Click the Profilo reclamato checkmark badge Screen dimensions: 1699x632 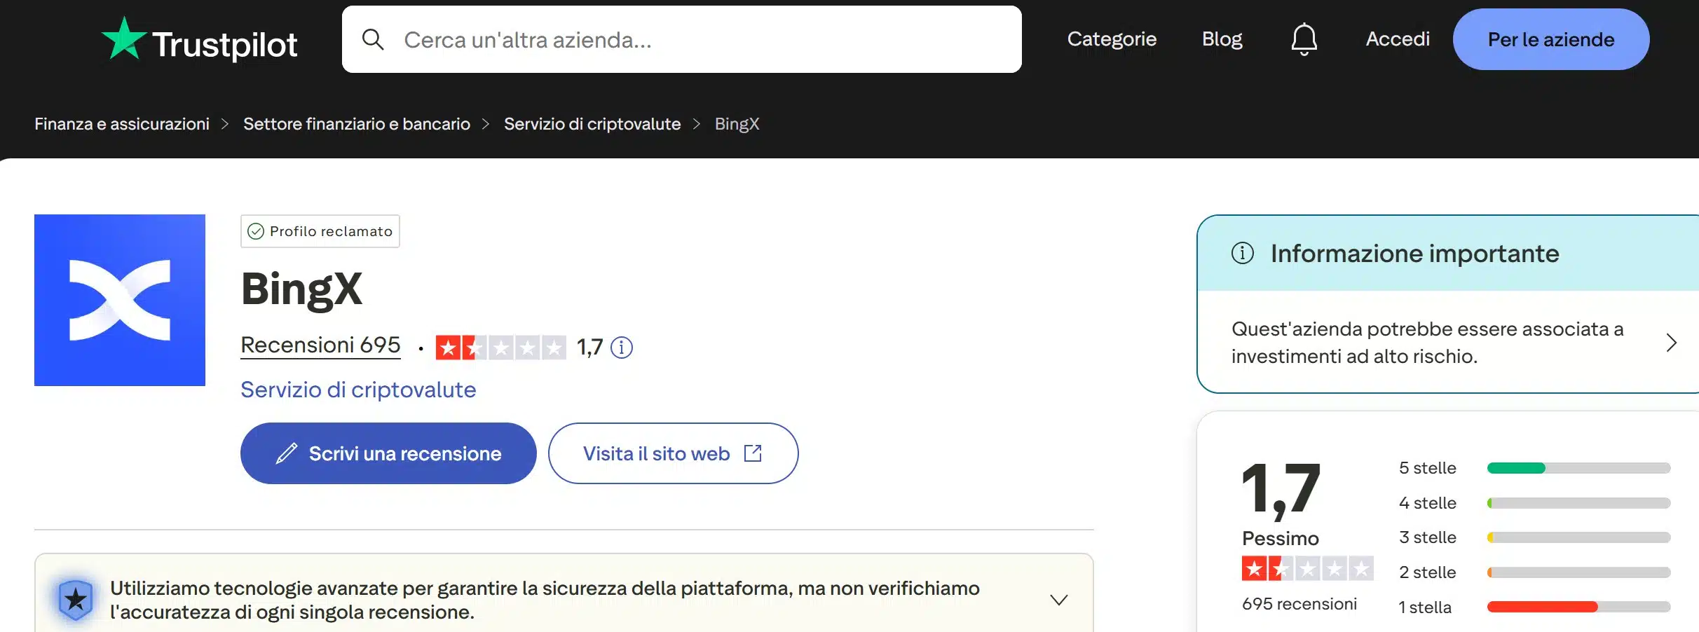click(256, 231)
